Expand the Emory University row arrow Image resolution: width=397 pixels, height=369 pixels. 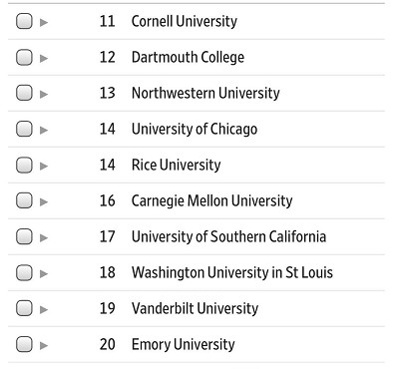coord(44,346)
